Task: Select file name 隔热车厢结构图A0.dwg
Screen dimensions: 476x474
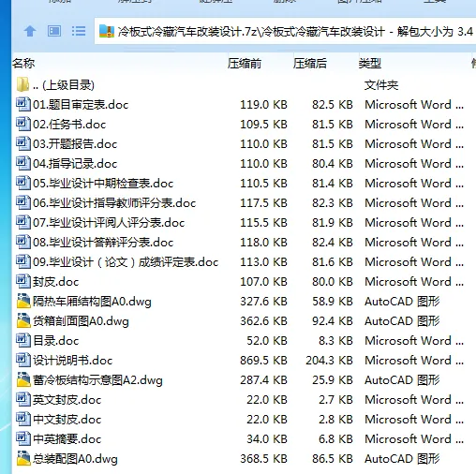Action: [x=92, y=302]
